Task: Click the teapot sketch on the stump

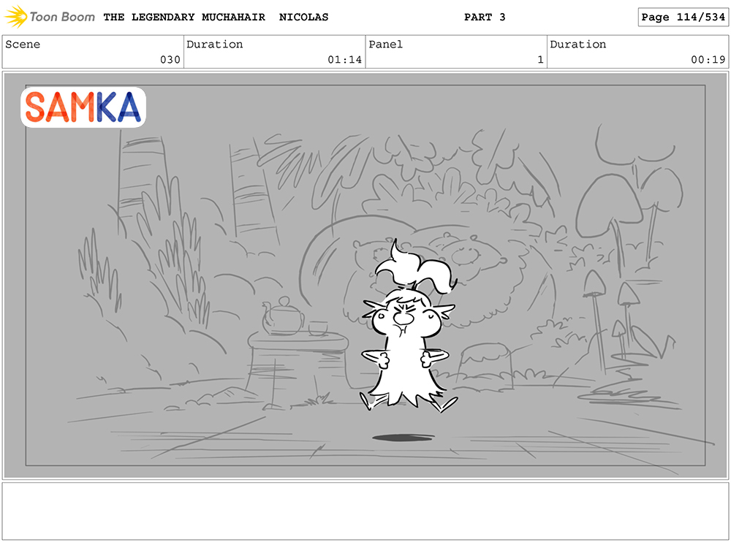Action: 282,316
